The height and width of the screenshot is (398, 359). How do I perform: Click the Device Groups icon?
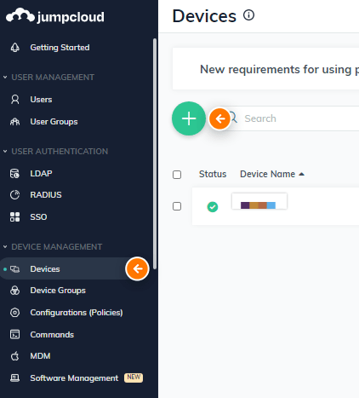tap(14, 291)
